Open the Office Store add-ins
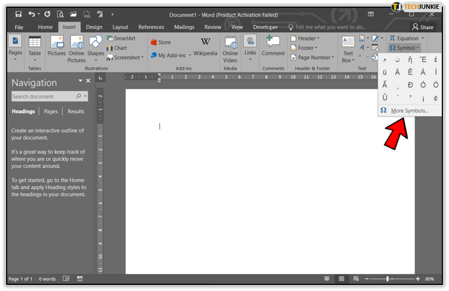Viewport: 449px width, 291px height. click(x=161, y=42)
